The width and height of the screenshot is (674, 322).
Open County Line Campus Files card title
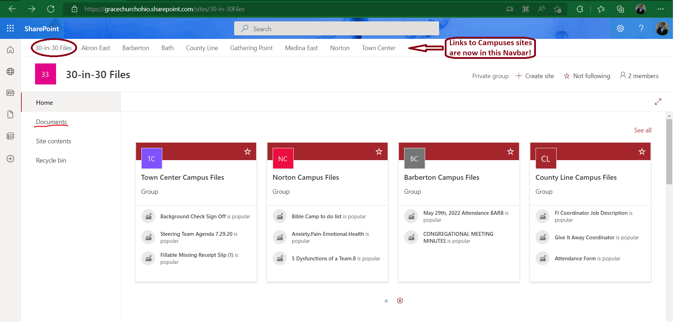point(576,177)
